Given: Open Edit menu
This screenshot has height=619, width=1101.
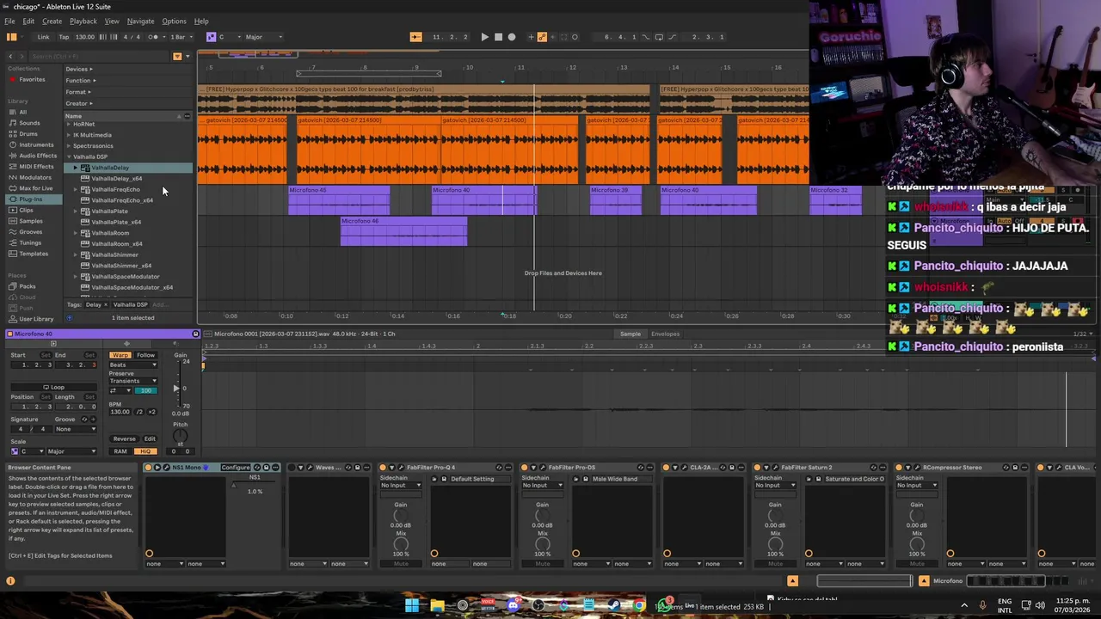Looking at the screenshot, I should coord(28,21).
